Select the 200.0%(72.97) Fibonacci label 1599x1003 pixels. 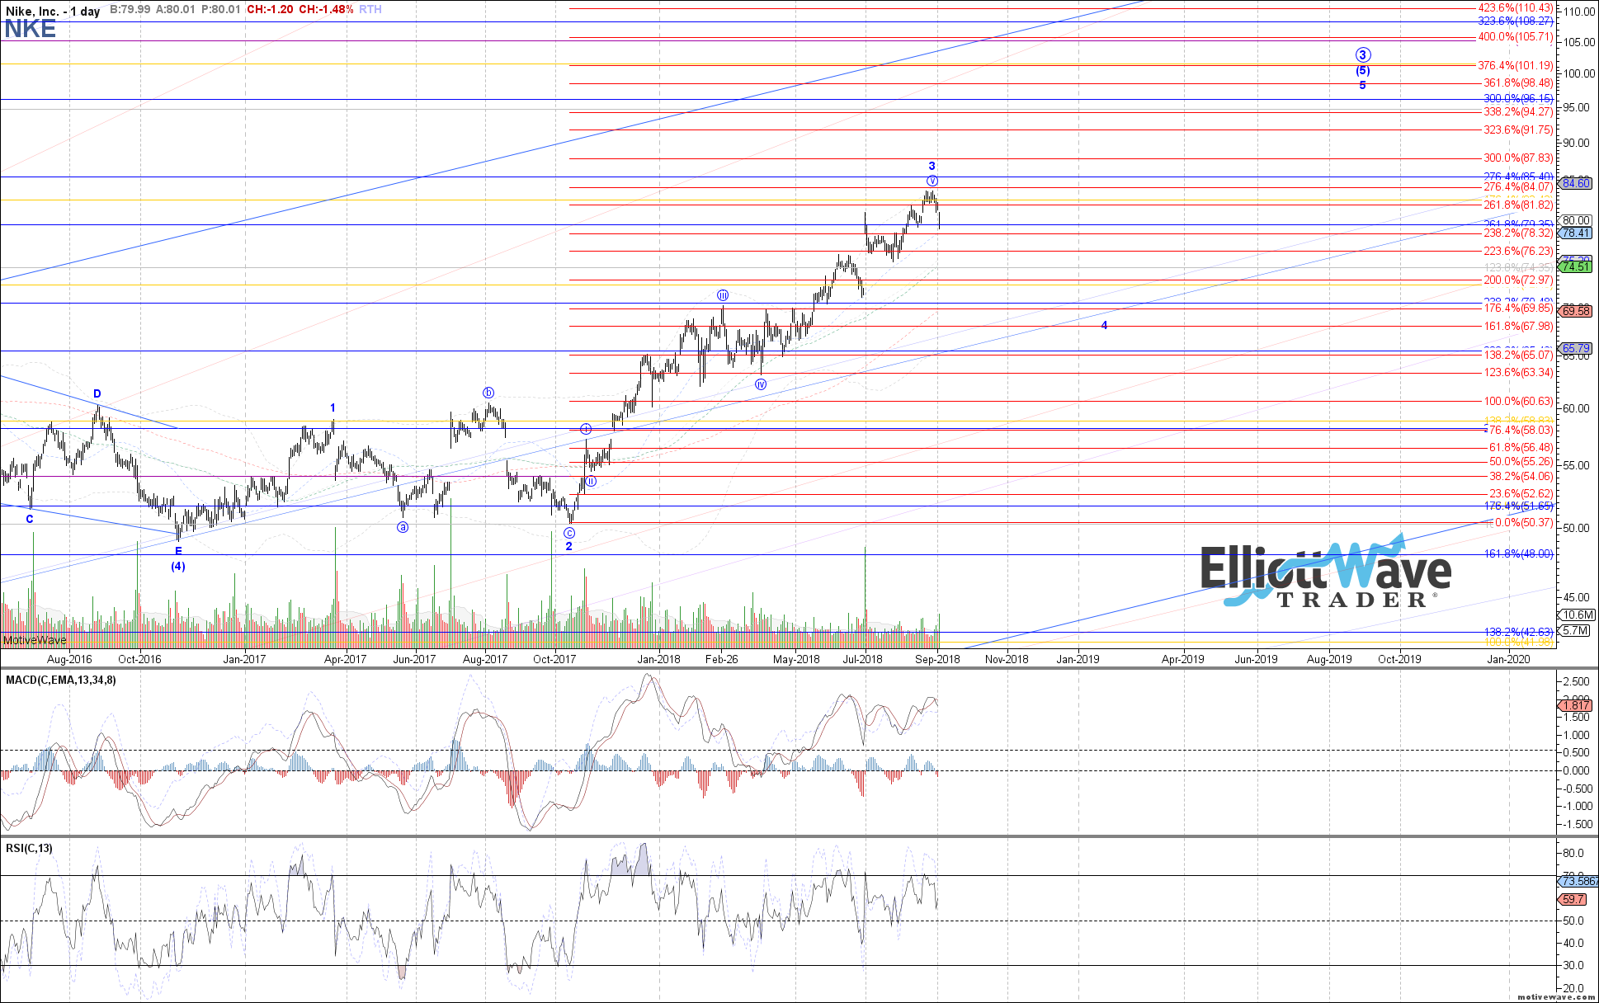(1518, 280)
